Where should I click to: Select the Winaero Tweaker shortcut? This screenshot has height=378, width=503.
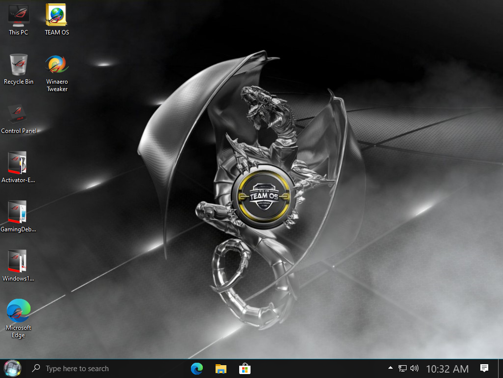57,72
